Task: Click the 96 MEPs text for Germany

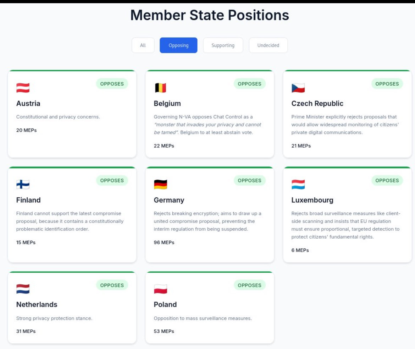Action: [164, 242]
